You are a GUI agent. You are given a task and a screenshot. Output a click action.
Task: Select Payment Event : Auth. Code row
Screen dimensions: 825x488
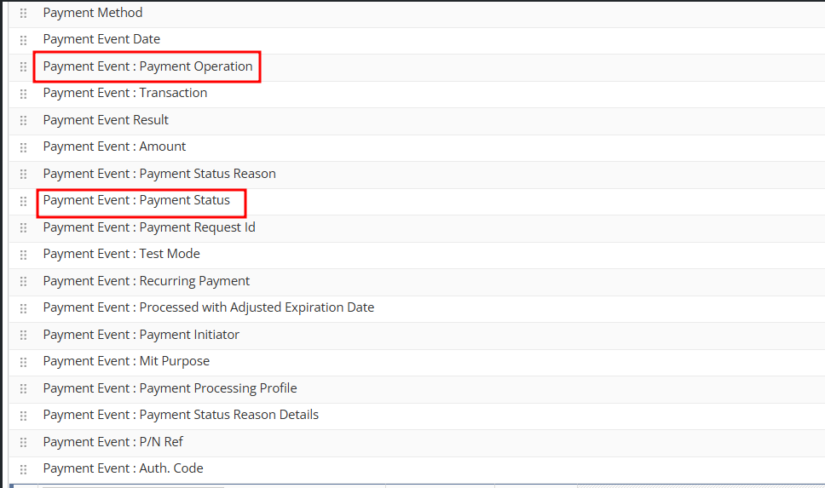pos(123,468)
